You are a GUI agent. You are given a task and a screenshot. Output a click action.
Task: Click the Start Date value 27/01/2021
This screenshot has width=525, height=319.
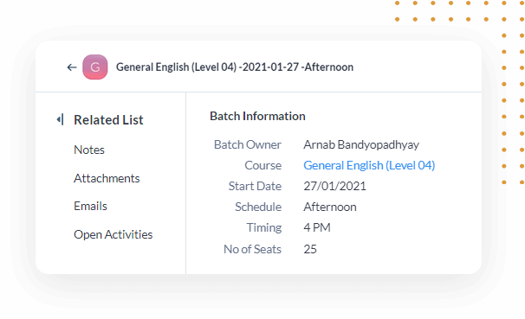334,186
